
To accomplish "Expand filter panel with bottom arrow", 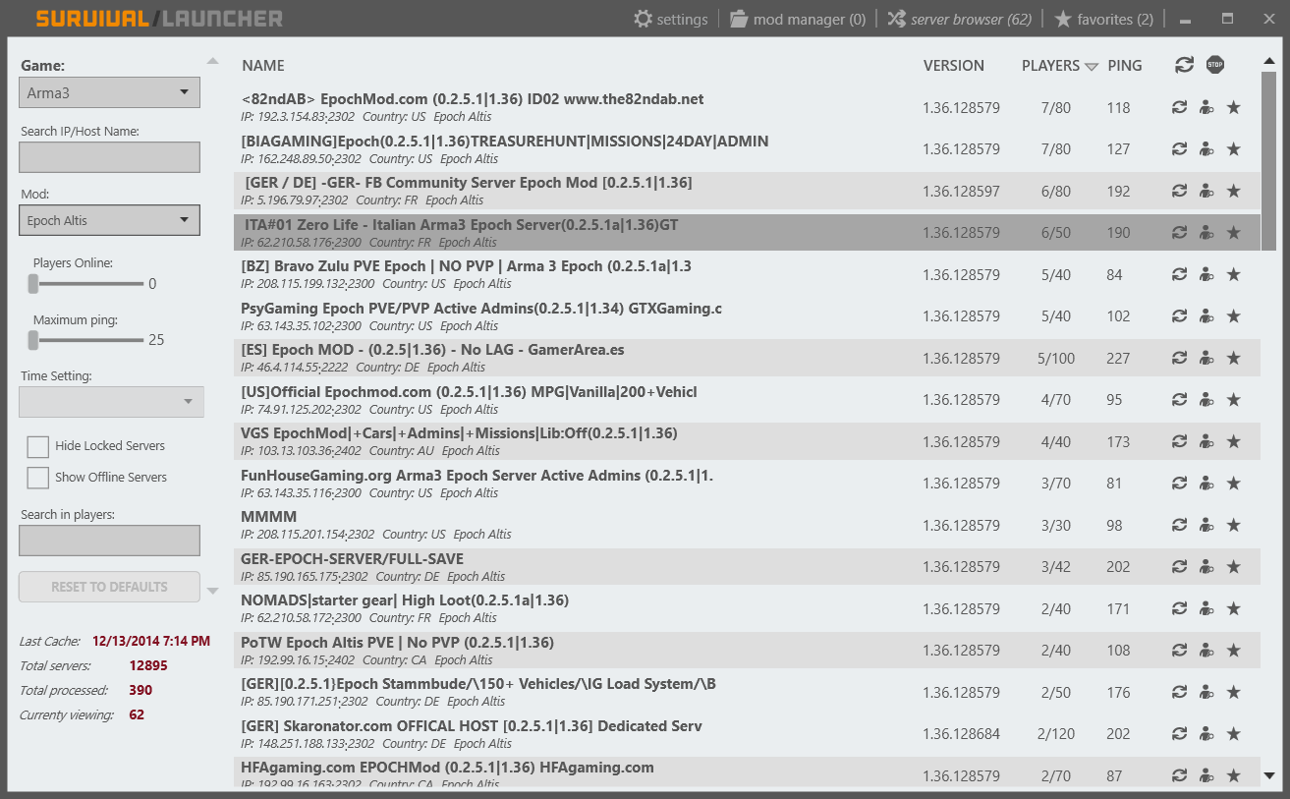I will tap(212, 591).
